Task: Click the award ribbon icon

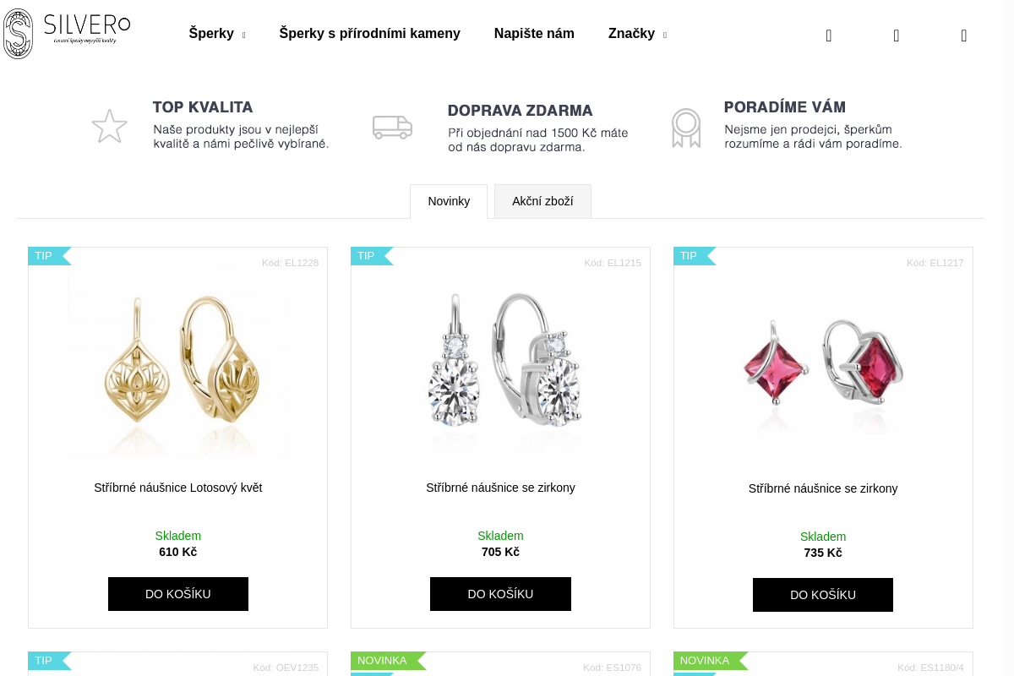Action: coord(686,128)
